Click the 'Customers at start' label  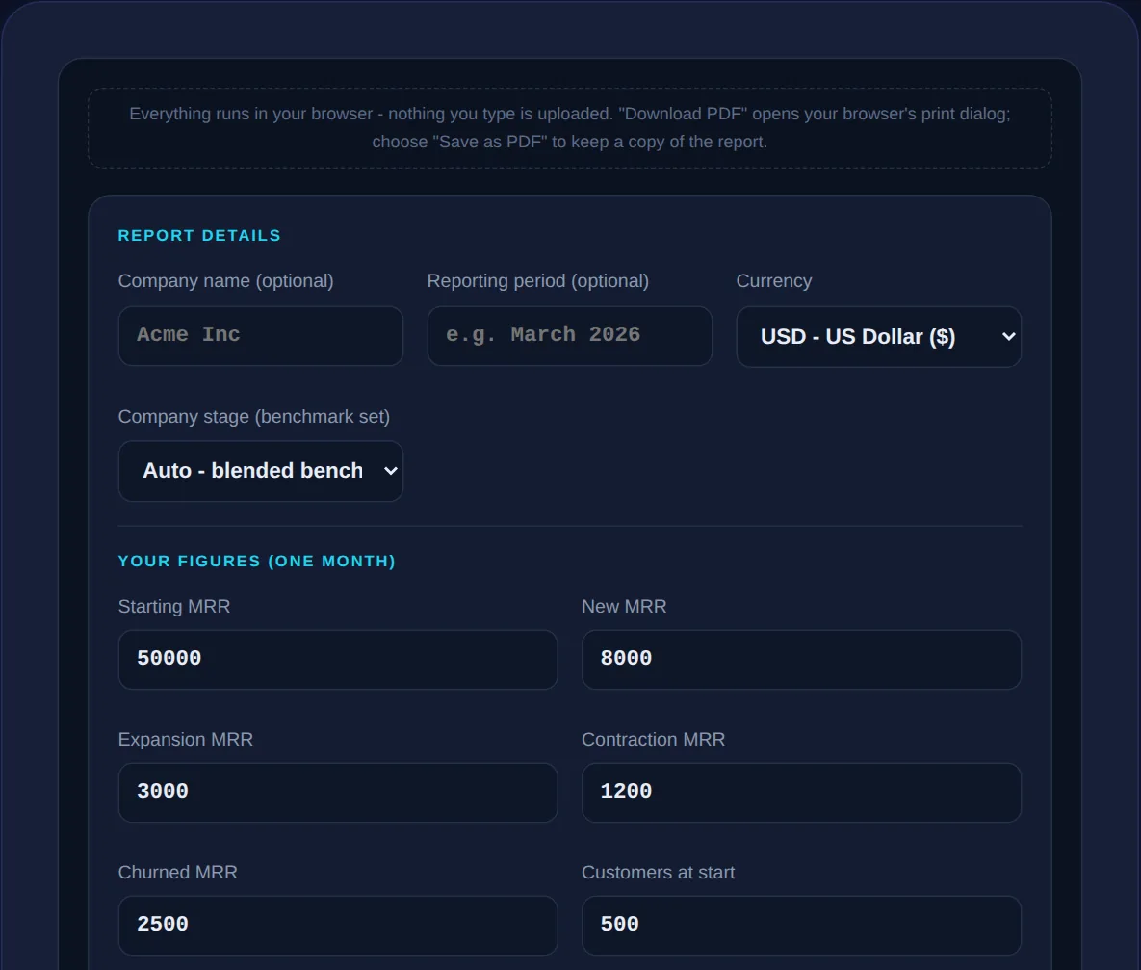tap(658, 873)
